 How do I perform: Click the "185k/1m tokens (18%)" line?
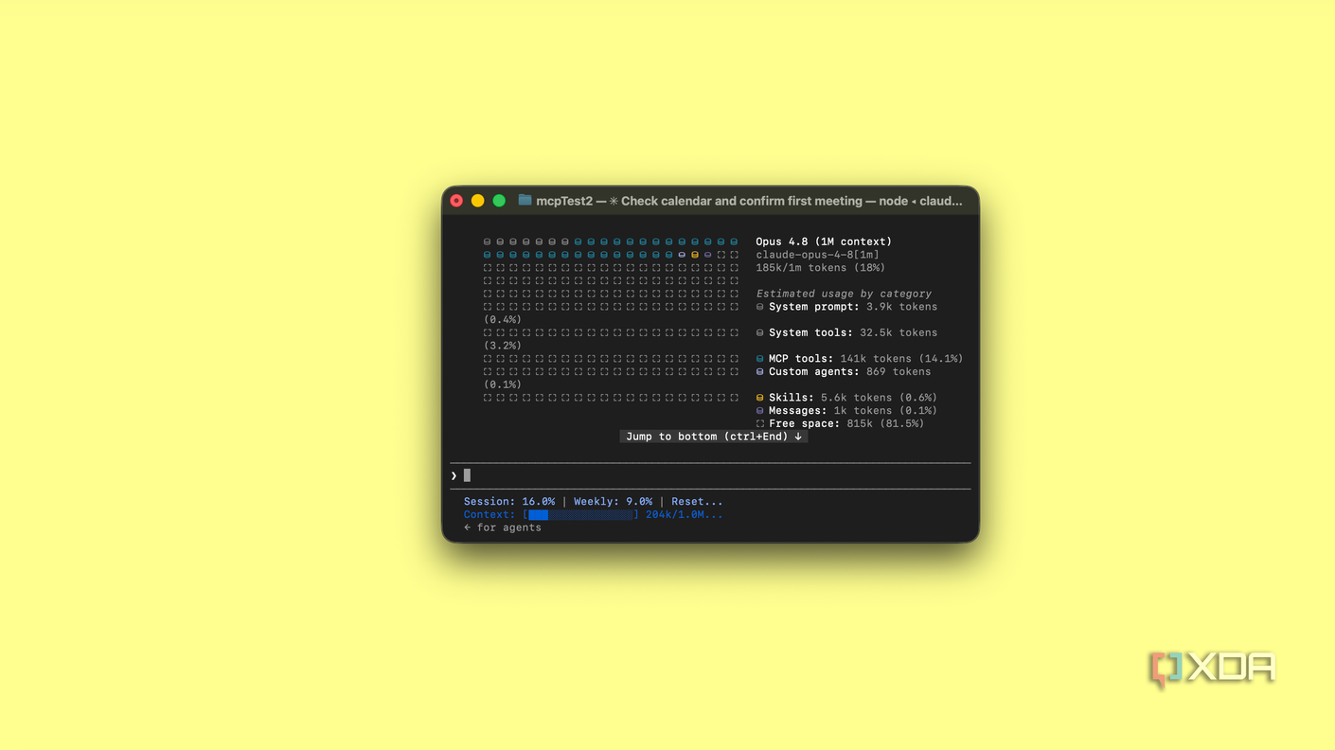click(x=821, y=268)
